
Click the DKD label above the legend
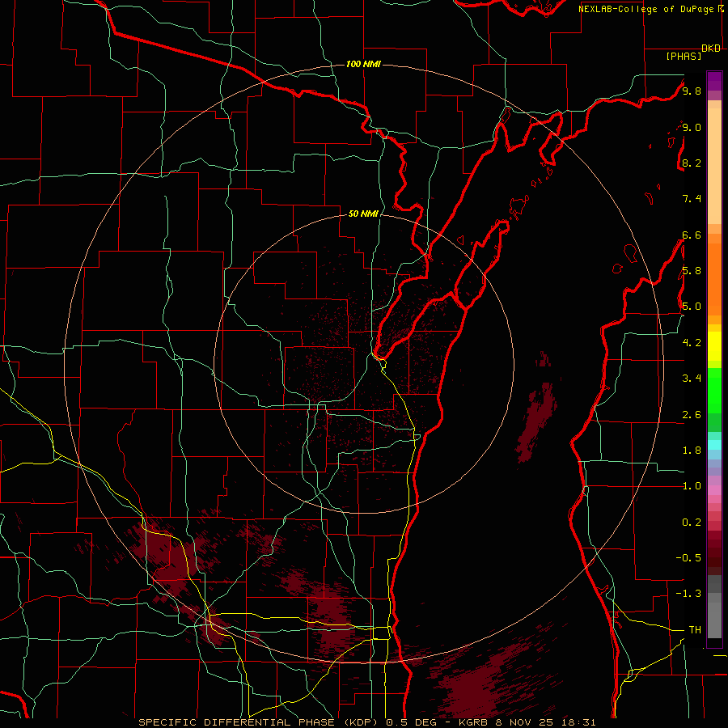tap(711, 49)
